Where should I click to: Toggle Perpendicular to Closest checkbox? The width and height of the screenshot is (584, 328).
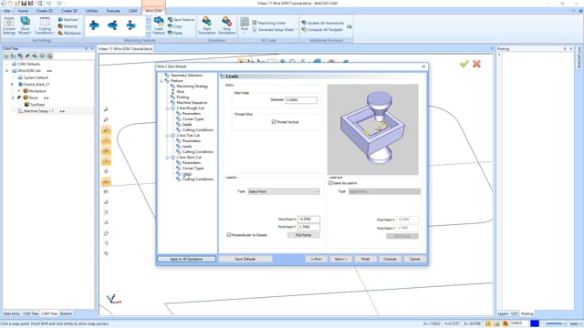point(229,235)
